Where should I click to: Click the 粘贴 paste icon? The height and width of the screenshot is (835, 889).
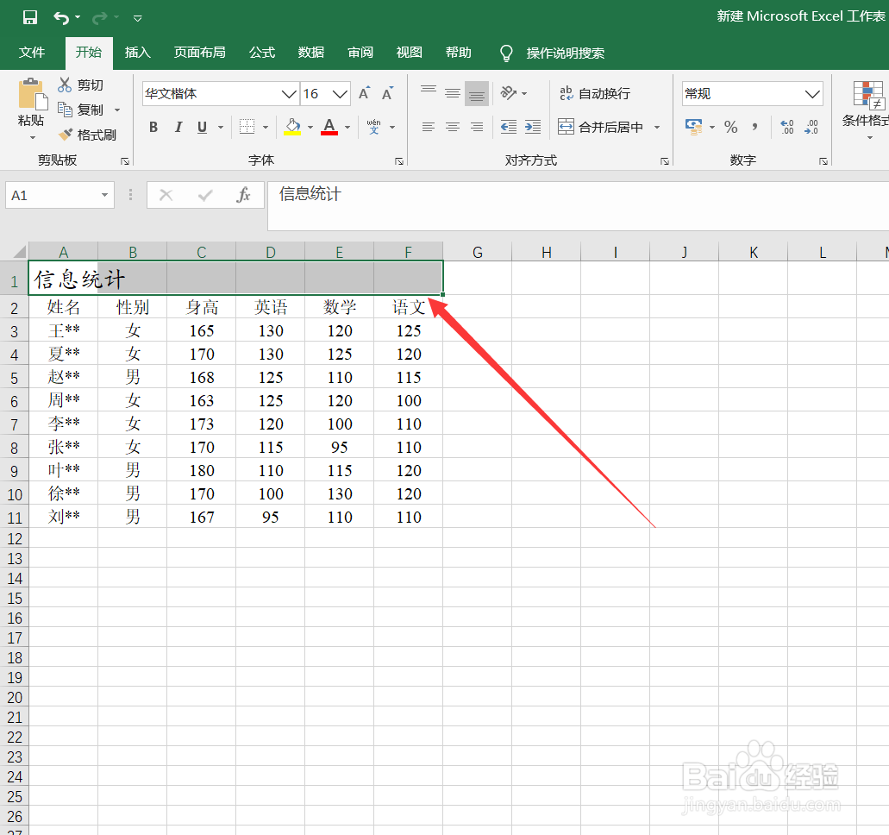pyautogui.click(x=31, y=94)
